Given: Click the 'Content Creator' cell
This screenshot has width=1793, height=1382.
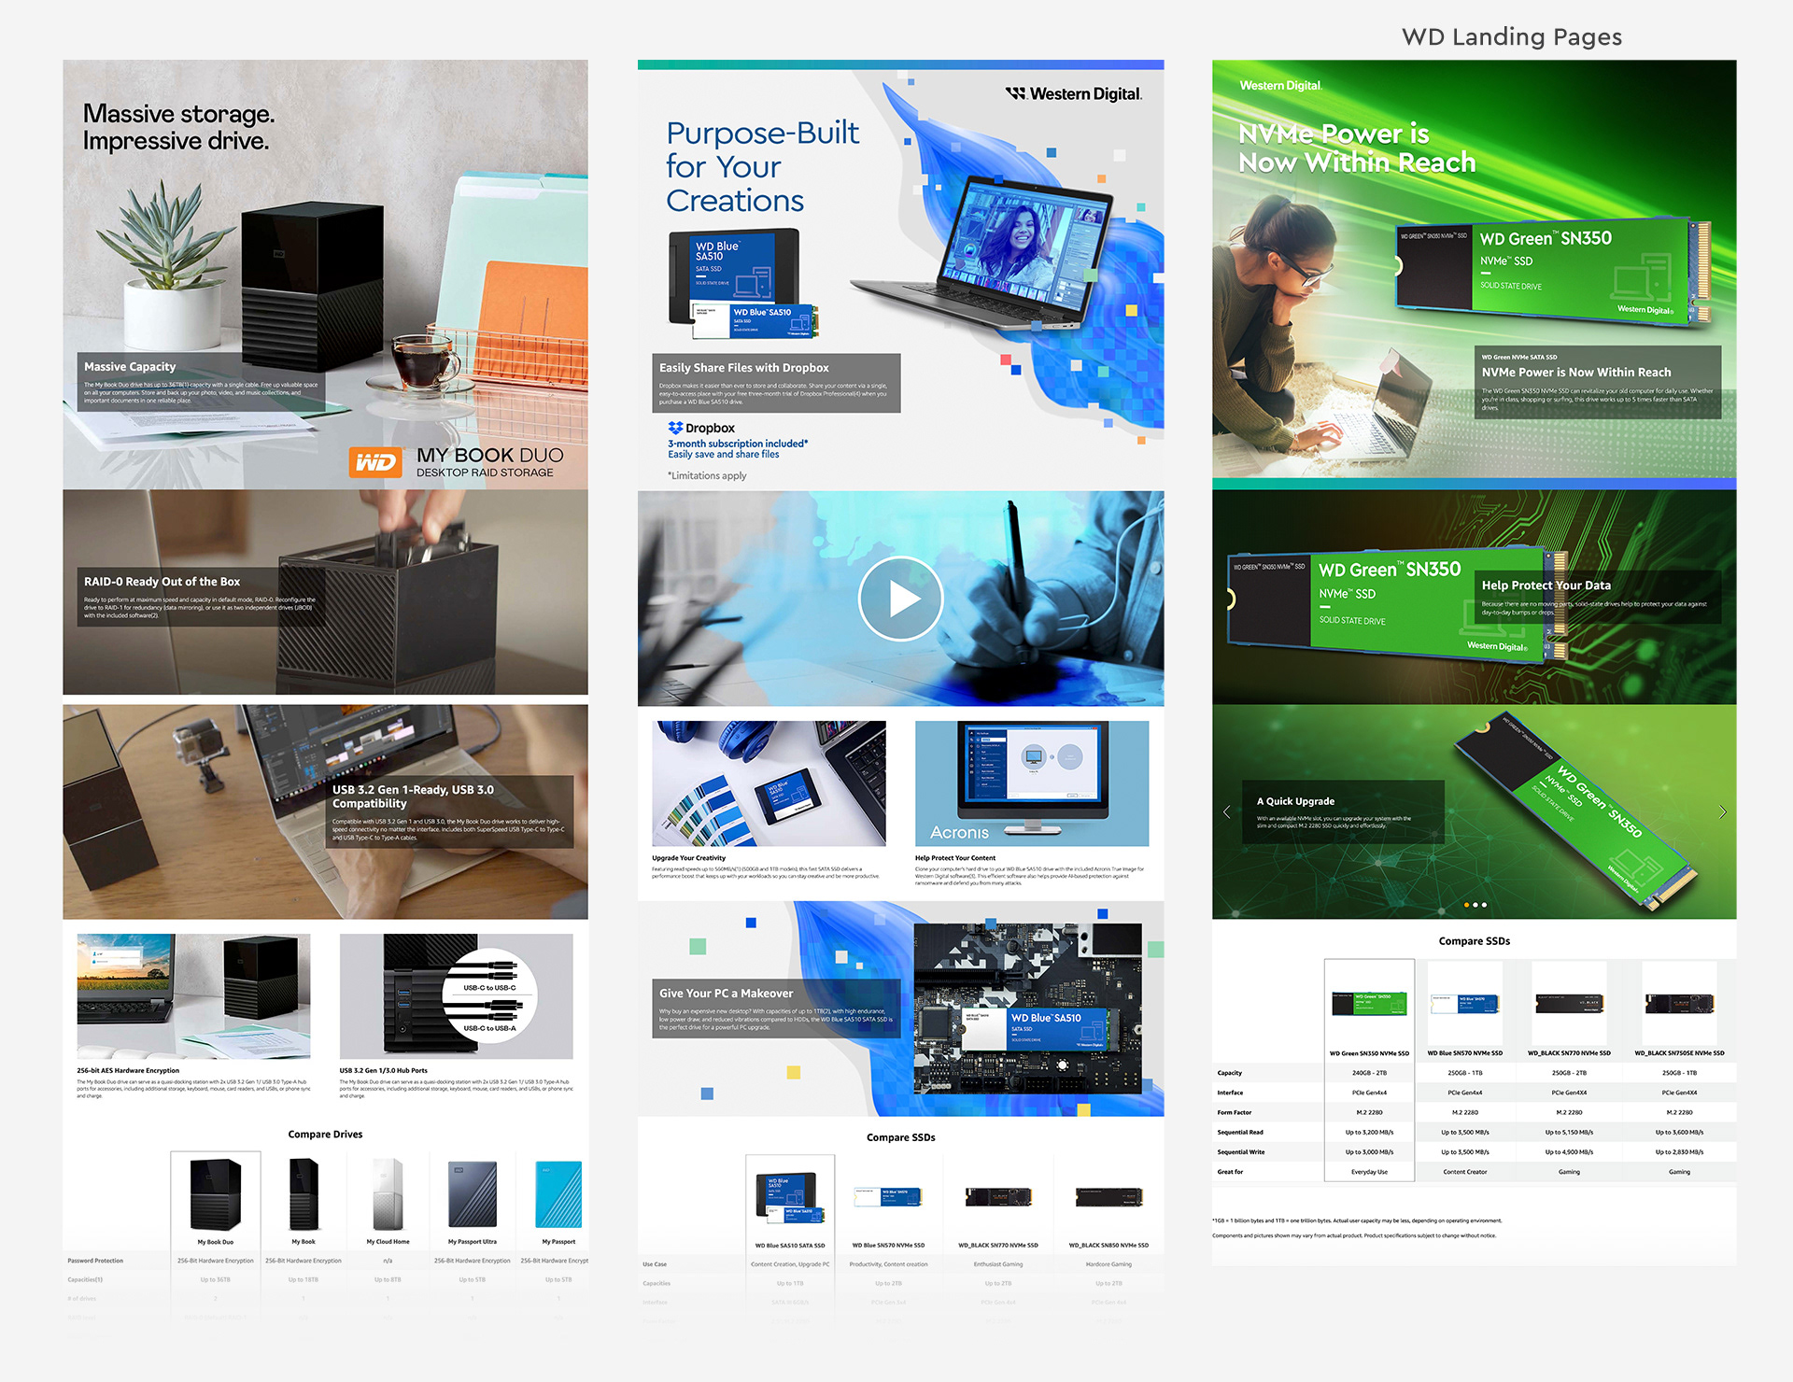Looking at the screenshot, I should pos(1464,1172).
